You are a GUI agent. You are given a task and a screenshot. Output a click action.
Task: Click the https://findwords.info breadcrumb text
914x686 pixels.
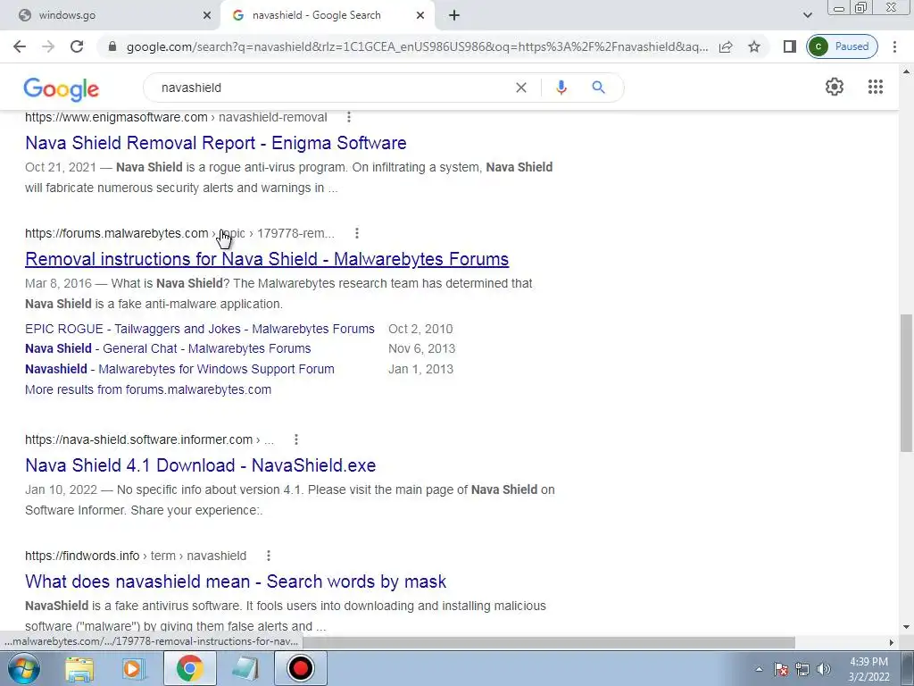[x=82, y=556]
